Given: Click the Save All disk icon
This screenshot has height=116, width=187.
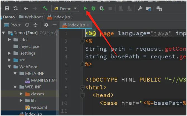Looking at the screenshot, I should (x=7, y=9).
